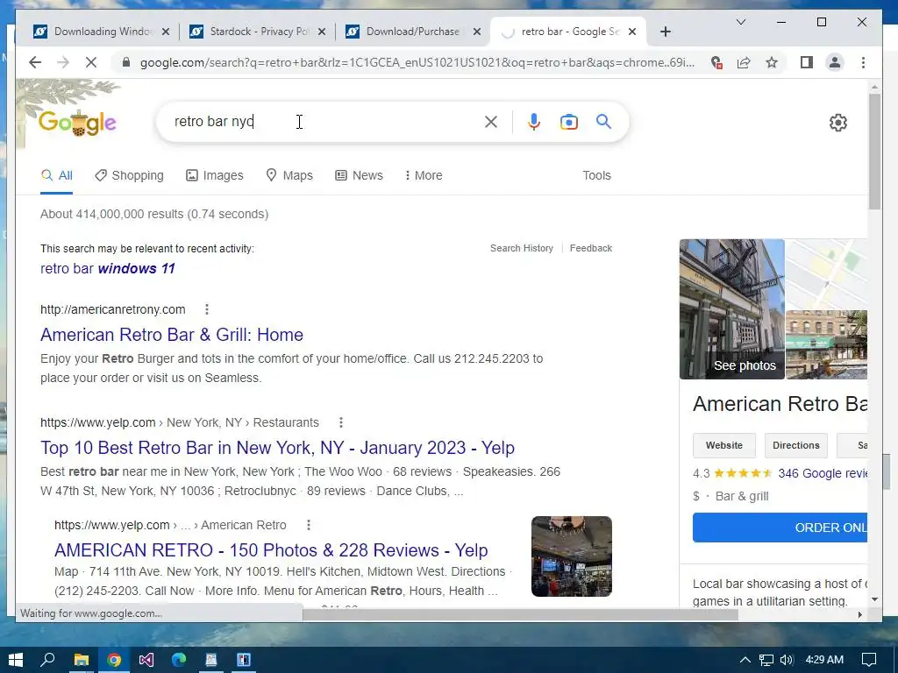Open Google quick settings gear
This screenshot has width=898, height=673.
(x=837, y=122)
